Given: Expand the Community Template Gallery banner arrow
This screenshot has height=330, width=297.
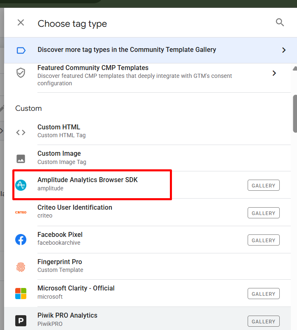Looking at the screenshot, I should pyautogui.click(x=283, y=50).
